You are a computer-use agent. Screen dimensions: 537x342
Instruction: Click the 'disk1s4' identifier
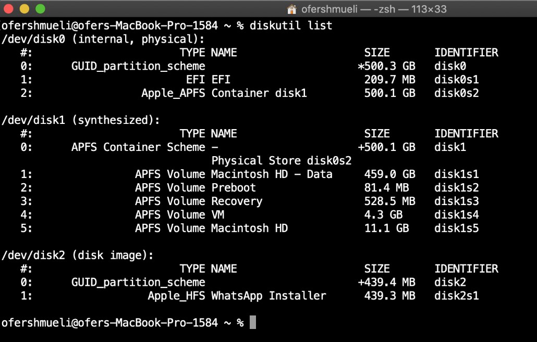point(457,215)
